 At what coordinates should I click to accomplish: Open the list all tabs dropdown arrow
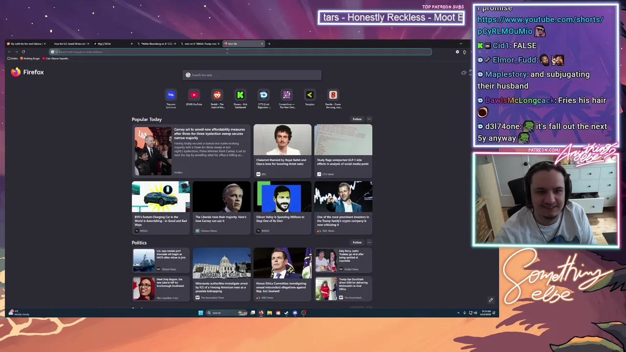click(460, 44)
